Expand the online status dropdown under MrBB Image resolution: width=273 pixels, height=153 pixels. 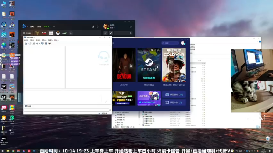[x=112, y=28]
